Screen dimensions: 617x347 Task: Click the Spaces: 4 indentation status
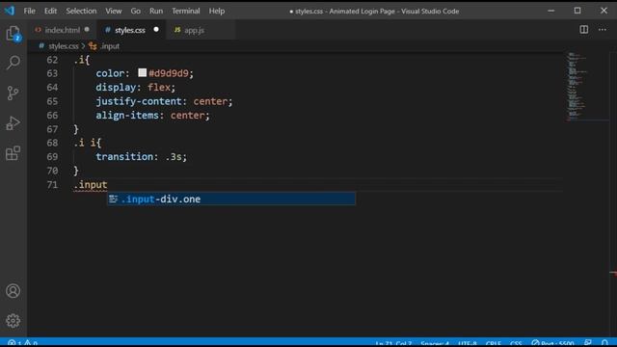(x=435, y=343)
